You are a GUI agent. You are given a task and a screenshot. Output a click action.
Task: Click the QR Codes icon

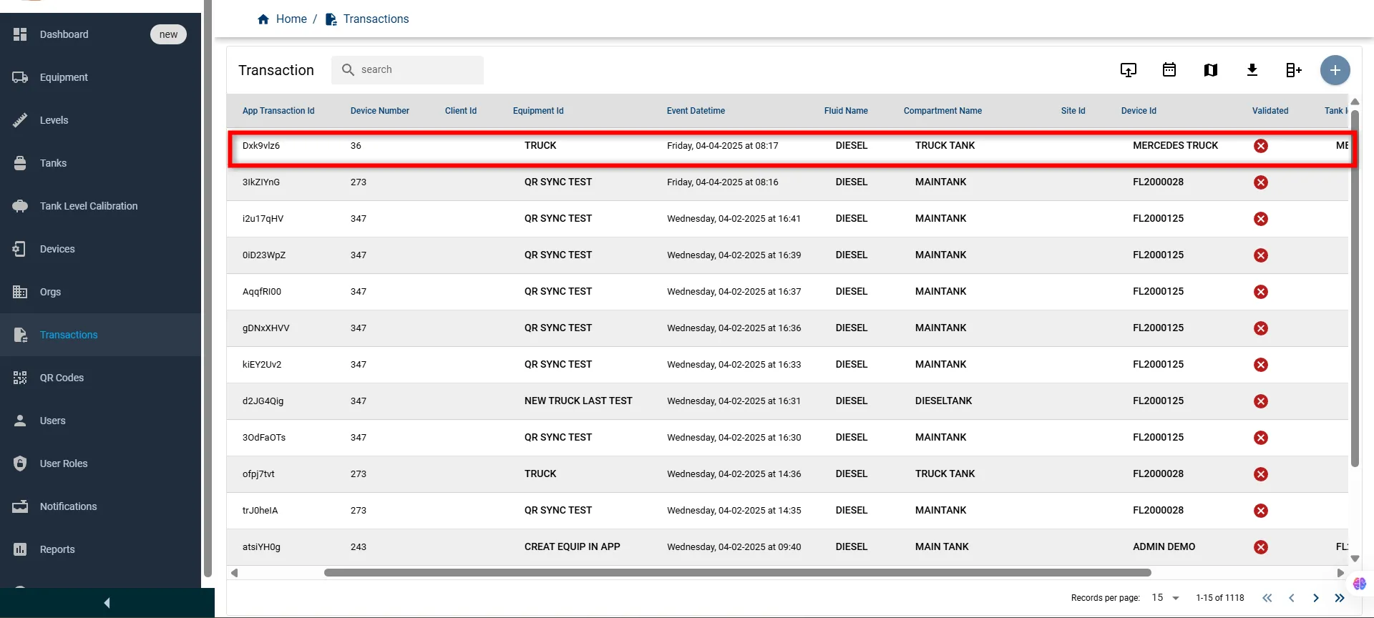[20, 378]
